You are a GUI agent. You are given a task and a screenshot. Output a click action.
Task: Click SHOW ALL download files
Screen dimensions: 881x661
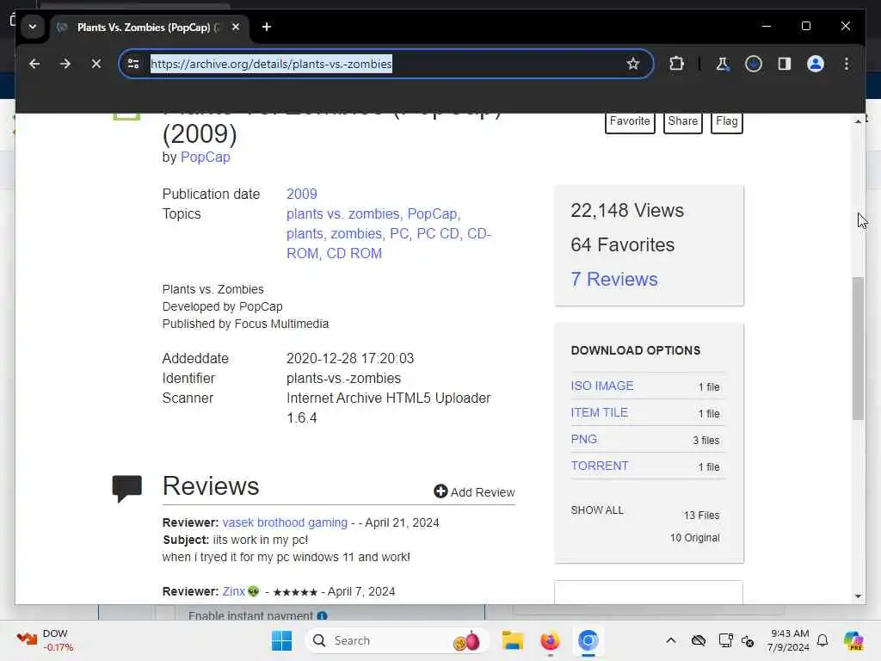(597, 510)
